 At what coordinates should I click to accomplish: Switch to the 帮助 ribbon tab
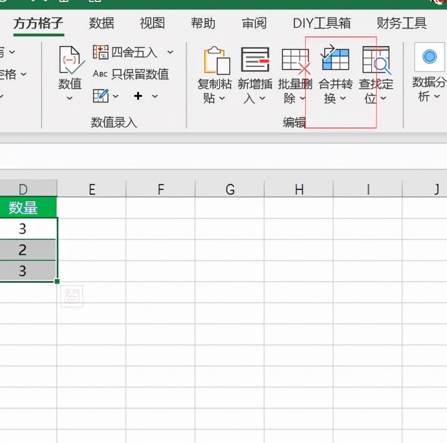[203, 24]
